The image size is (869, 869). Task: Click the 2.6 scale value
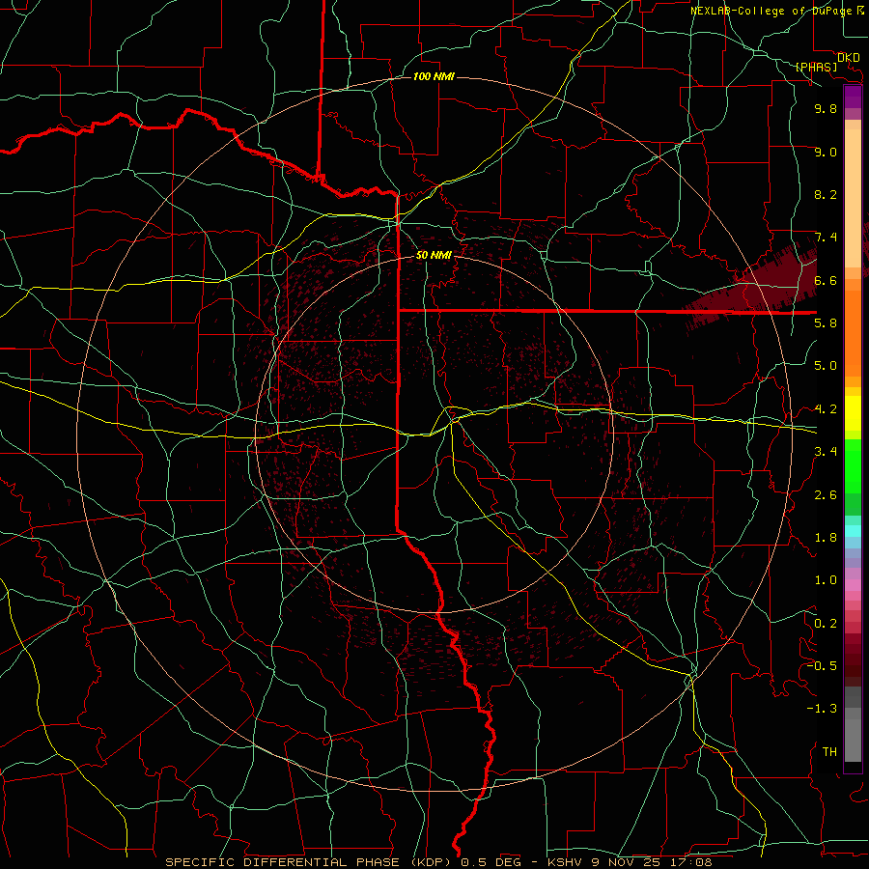826,495
